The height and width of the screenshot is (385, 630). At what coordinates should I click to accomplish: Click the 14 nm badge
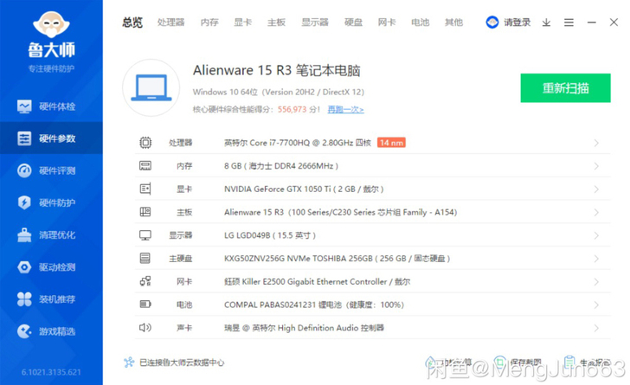click(391, 143)
